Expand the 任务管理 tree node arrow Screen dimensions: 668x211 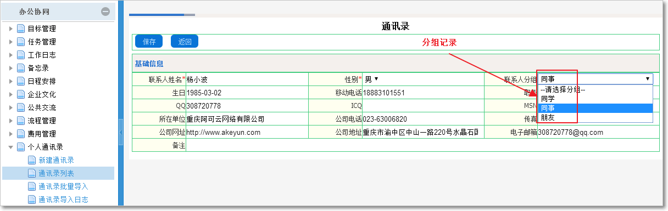(10, 42)
